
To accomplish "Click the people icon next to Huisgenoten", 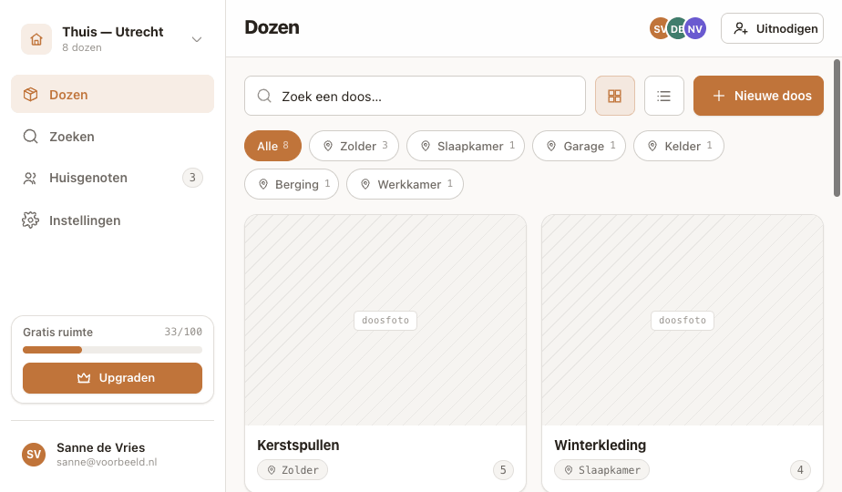I will pos(30,179).
